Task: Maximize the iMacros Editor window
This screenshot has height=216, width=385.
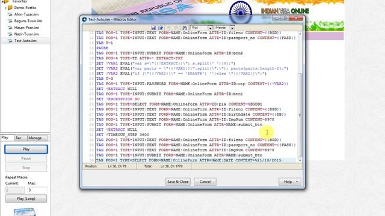Action: [285, 18]
